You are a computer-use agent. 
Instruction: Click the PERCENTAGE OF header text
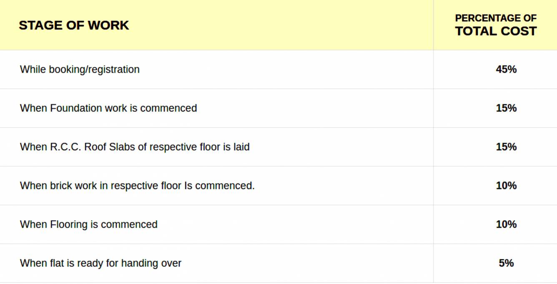[x=495, y=18]
